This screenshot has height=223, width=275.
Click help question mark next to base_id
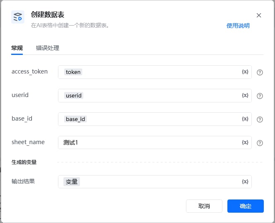pos(260,119)
